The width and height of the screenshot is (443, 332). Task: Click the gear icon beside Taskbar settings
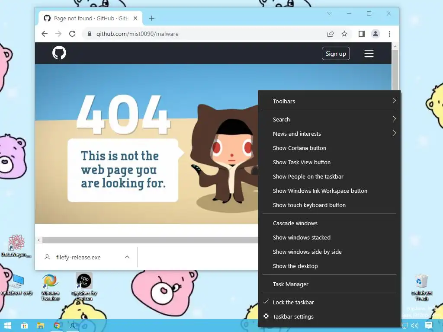coord(266,316)
